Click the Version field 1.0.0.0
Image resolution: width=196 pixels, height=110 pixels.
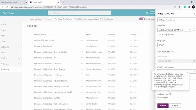[x=177, y=45]
